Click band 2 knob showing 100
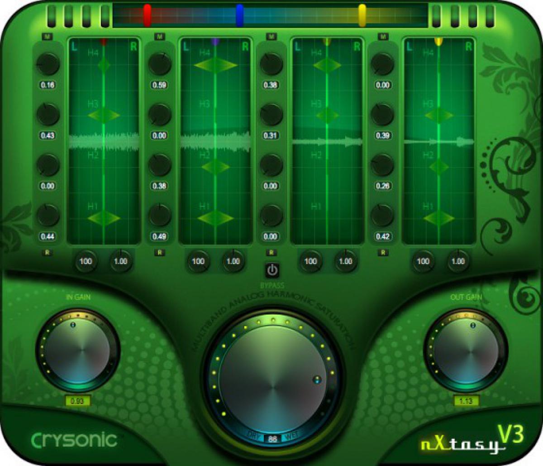 (198, 261)
